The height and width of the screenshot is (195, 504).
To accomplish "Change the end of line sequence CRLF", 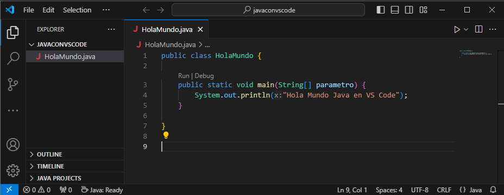I will tap(444, 190).
